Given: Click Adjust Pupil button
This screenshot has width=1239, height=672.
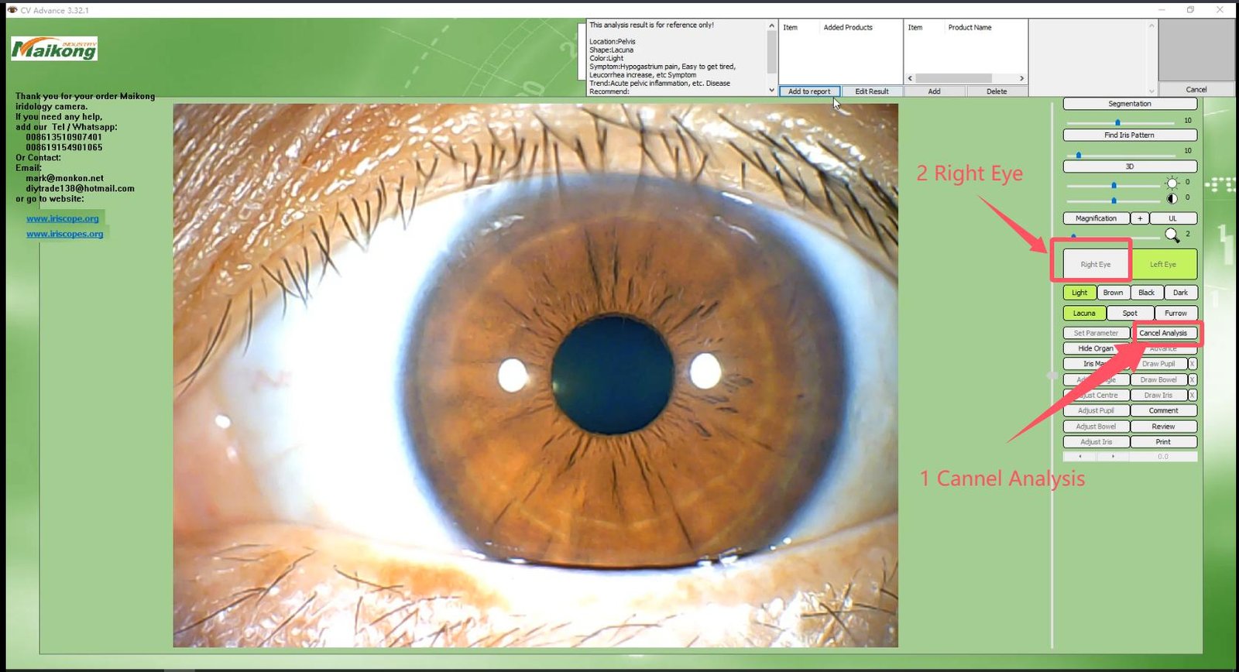Looking at the screenshot, I should coord(1096,410).
